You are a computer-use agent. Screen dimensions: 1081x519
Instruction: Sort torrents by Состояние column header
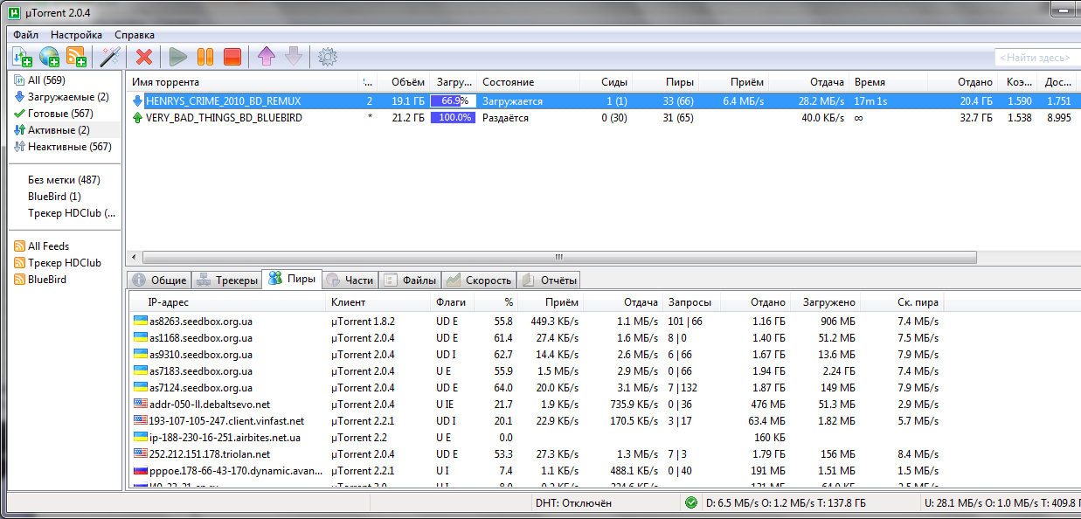click(528, 82)
